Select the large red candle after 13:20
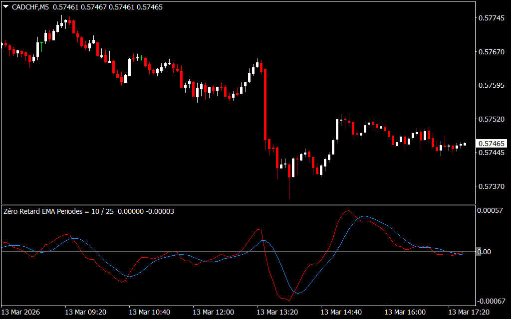The width and height of the screenshot is (511, 319). [265, 105]
